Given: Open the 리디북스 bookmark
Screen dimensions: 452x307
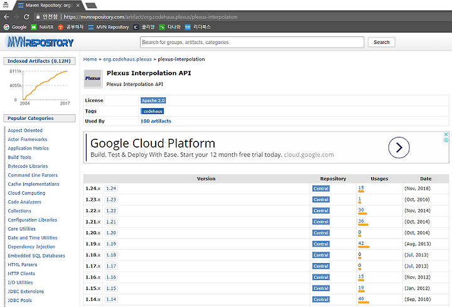Looking at the screenshot, I should pos(198,27).
